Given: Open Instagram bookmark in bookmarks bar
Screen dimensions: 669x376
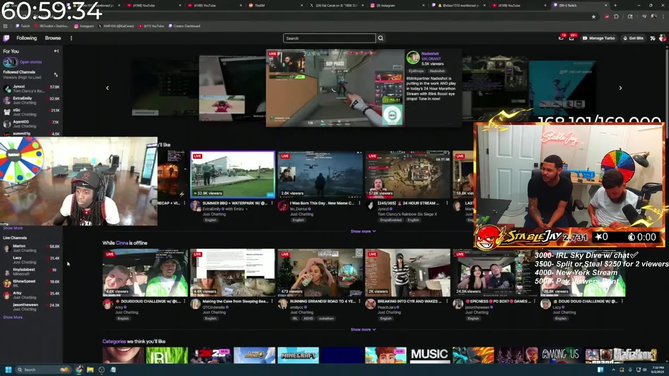Looking at the screenshot, I should 84,26.
